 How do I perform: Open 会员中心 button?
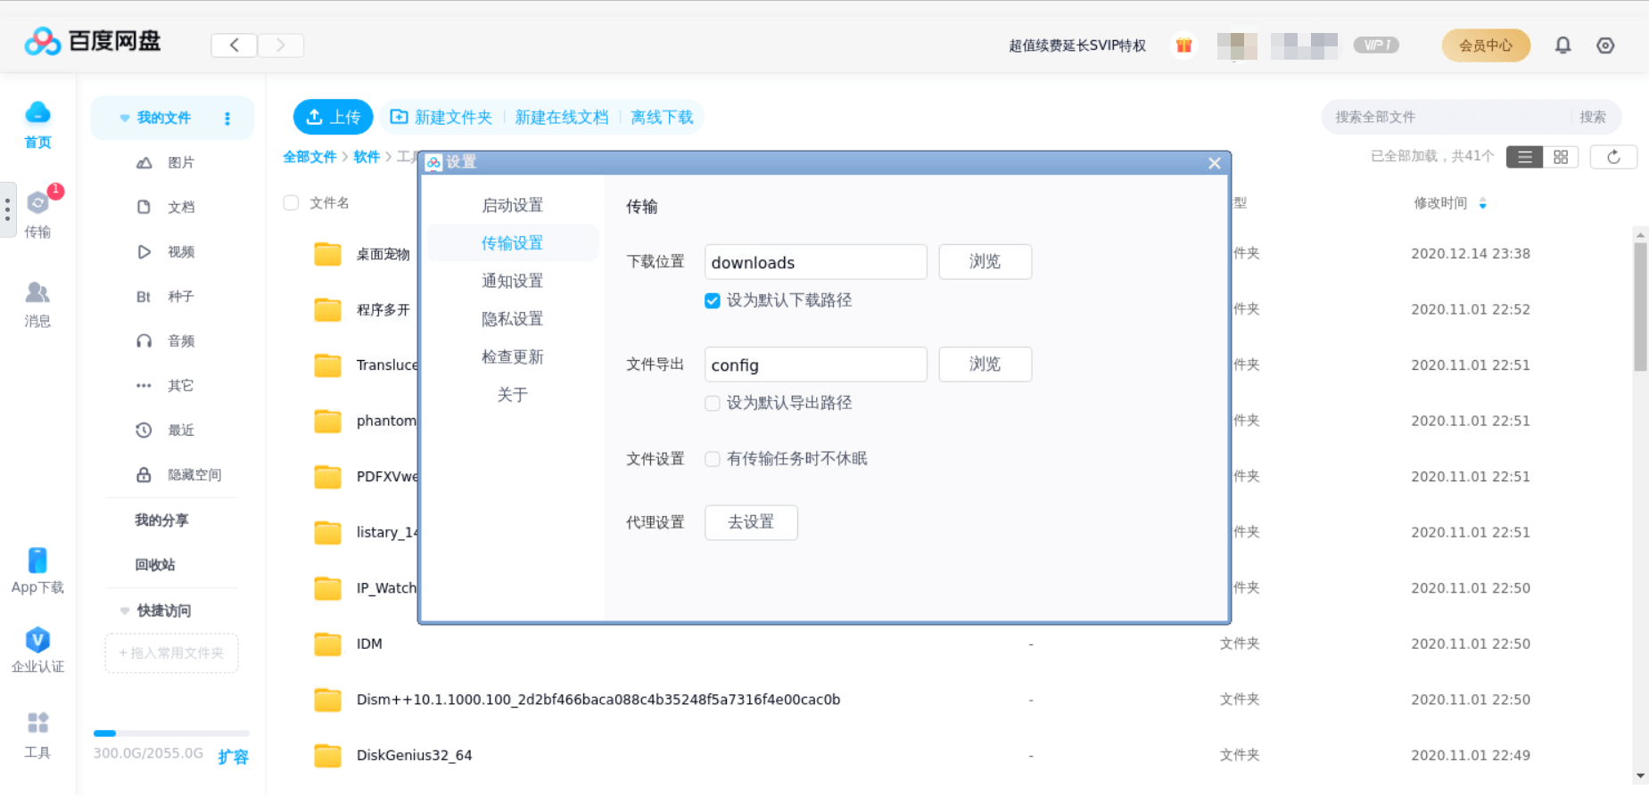tap(1486, 45)
